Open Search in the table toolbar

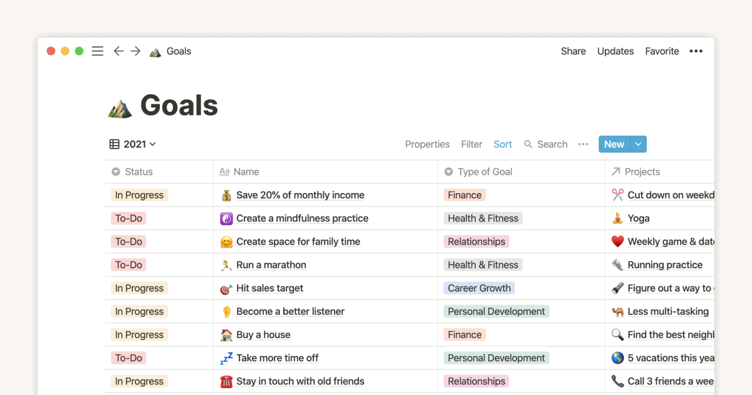tap(545, 144)
